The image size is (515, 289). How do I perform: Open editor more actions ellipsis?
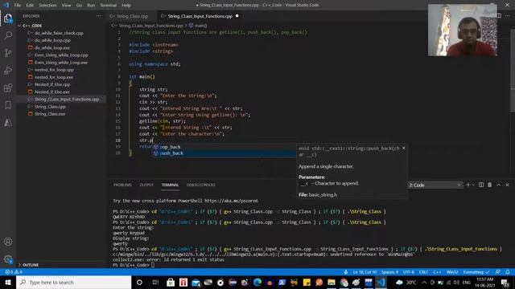click(508, 16)
